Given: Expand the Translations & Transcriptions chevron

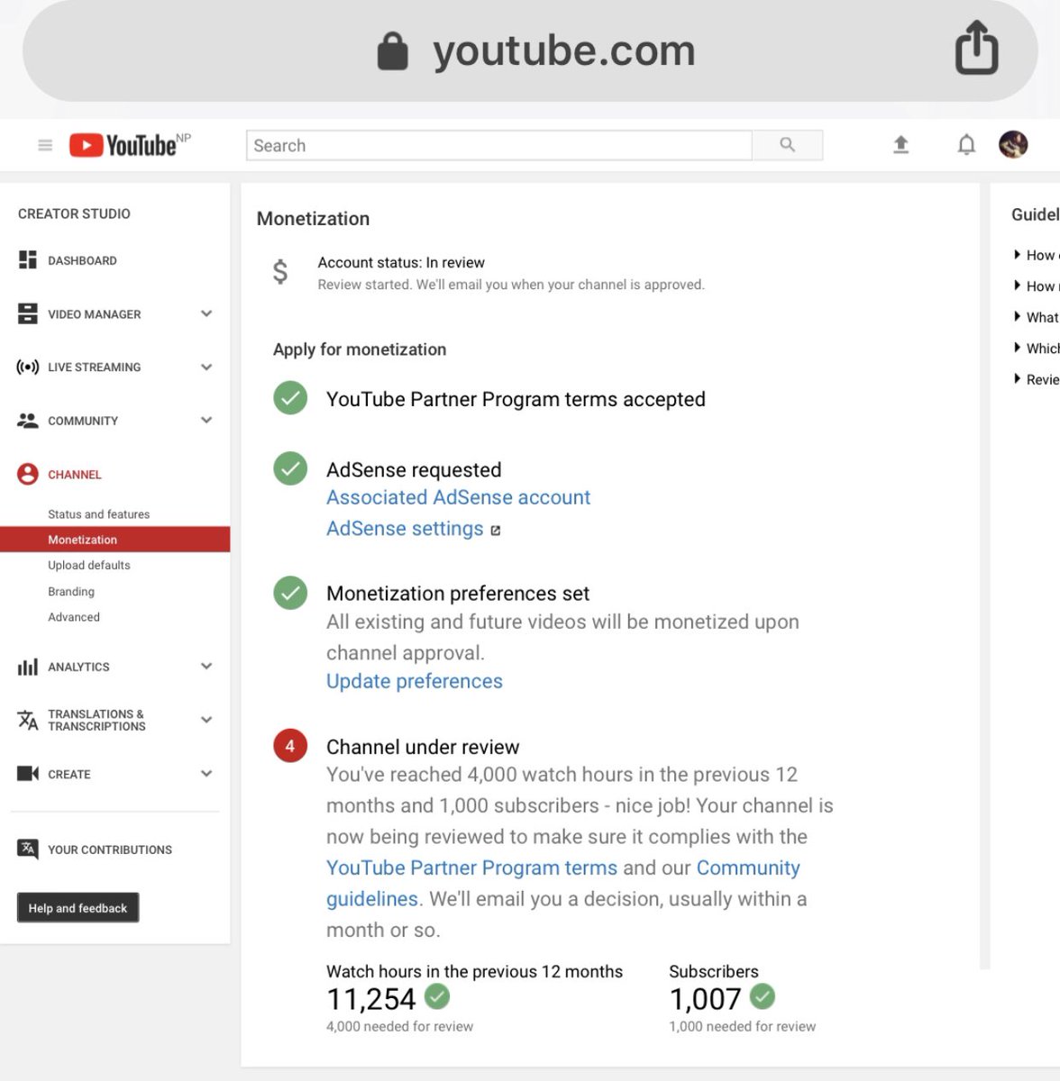Looking at the screenshot, I should 206,720.
